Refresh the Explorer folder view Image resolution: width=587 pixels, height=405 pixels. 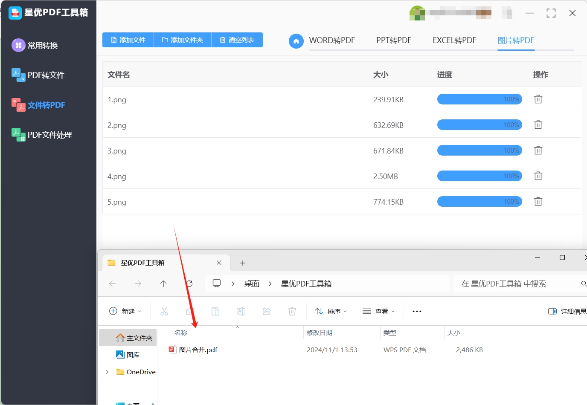pos(189,283)
